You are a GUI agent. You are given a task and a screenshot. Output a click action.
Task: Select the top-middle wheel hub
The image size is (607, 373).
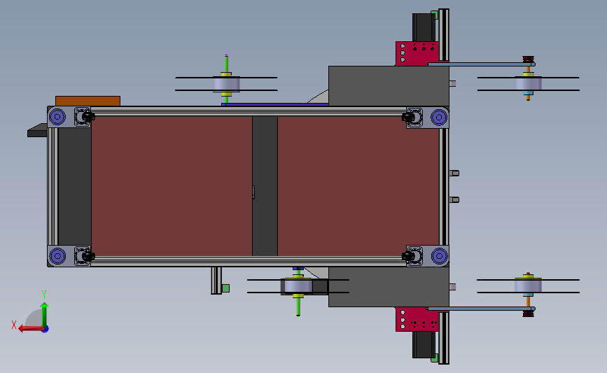coord(226,84)
